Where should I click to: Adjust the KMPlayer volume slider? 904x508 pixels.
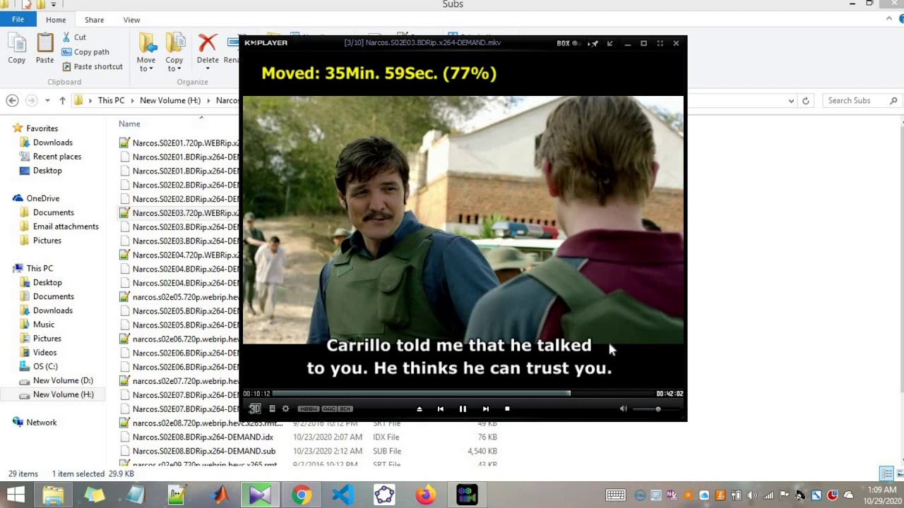click(657, 409)
